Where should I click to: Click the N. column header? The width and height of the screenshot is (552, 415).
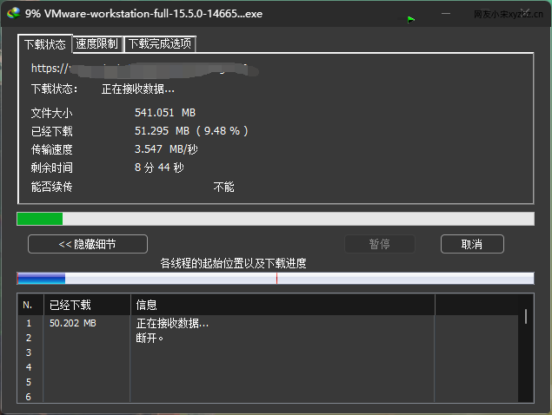(30, 305)
